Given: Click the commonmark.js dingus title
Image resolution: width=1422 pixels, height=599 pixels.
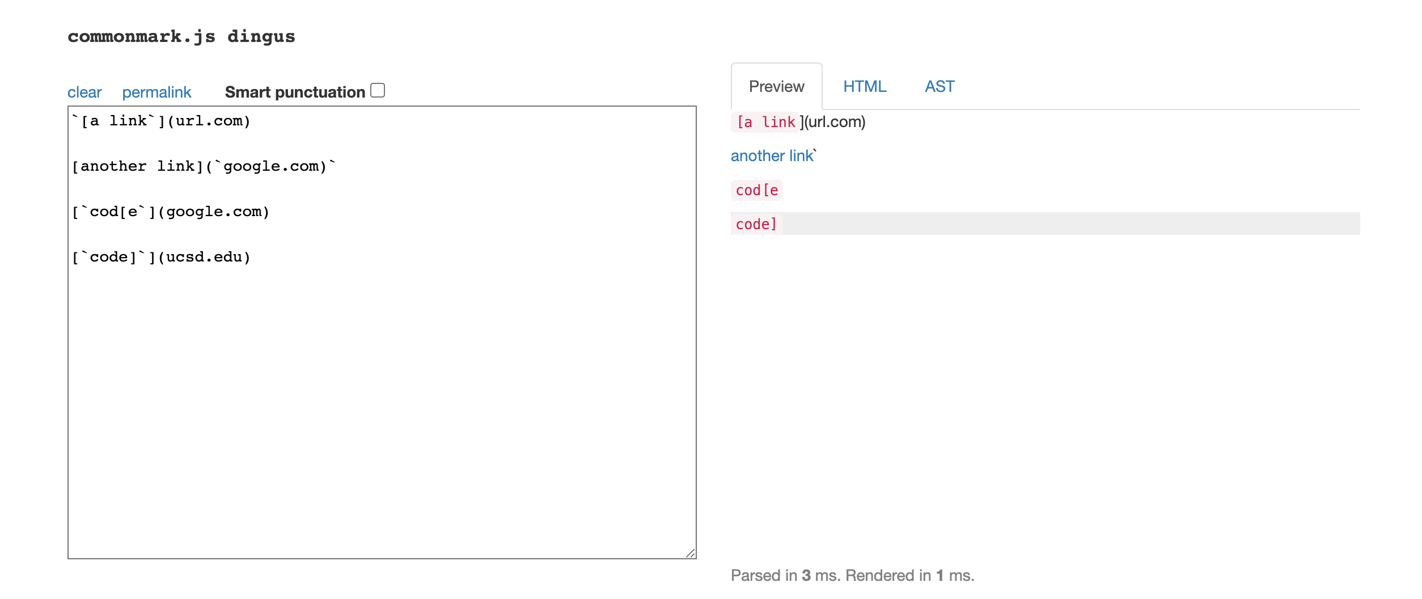Looking at the screenshot, I should point(181,37).
